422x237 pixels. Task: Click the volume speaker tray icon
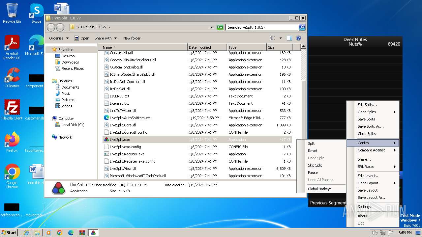pyautogui.click(x=375, y=233)
